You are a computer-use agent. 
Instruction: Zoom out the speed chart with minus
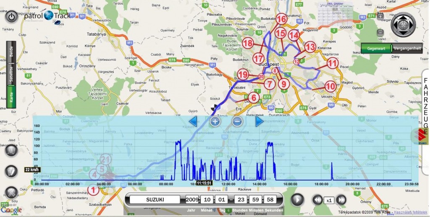pyautogui.click(x=237, y=121)
